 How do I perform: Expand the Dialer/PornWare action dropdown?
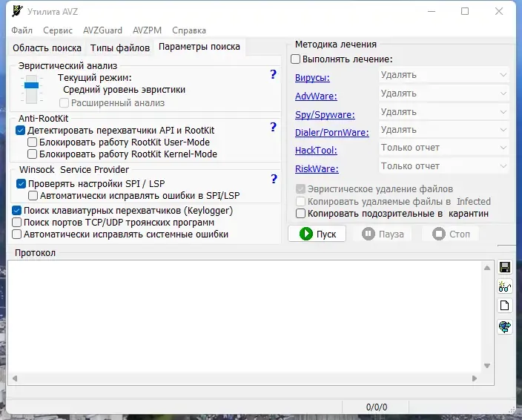coord(443,130)
